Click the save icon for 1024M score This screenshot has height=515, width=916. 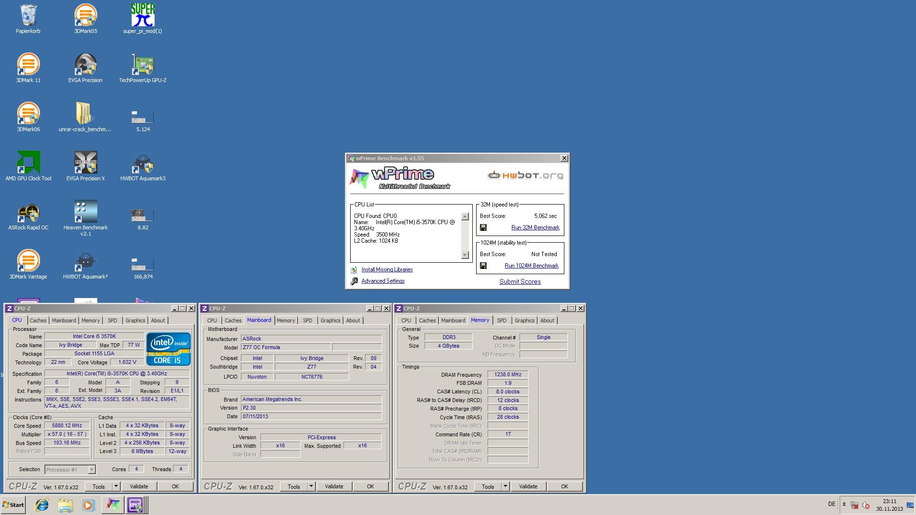click(483, 266)
